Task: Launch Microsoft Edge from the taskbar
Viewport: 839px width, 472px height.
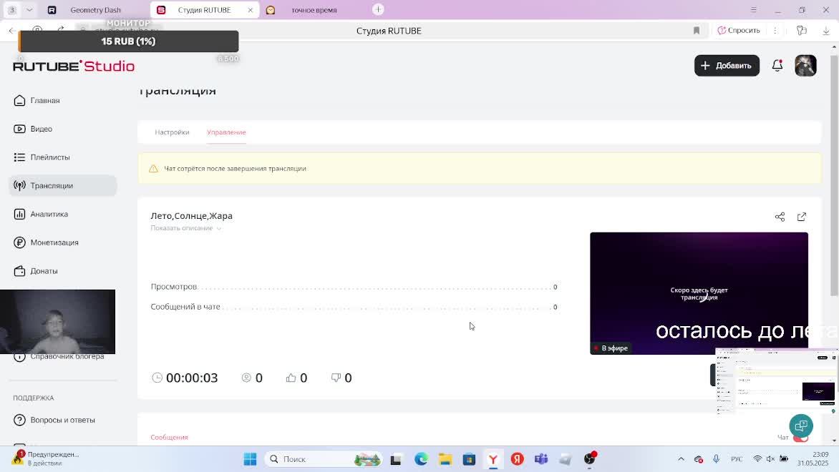Action: pos(421,459)
